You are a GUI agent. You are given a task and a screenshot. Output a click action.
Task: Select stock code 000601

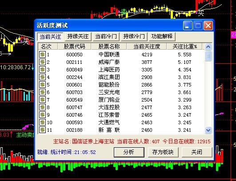point(74,85)
